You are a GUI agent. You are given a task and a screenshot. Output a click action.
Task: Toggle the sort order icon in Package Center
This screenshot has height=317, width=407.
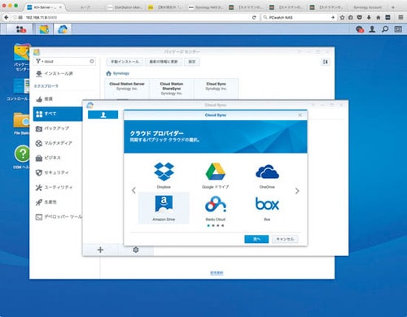point(325,62)
